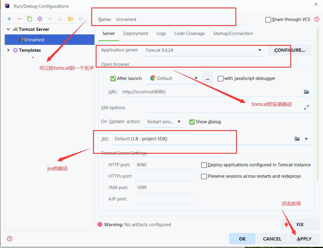Image resolution: width=323 pixels, height=248 pixels.
Task: Copy configuration using duplicate icon
Action: coord(29,19)
